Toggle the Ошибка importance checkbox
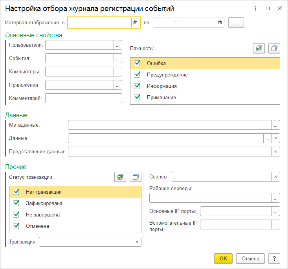Screen dimensions: 288x269 137,63
